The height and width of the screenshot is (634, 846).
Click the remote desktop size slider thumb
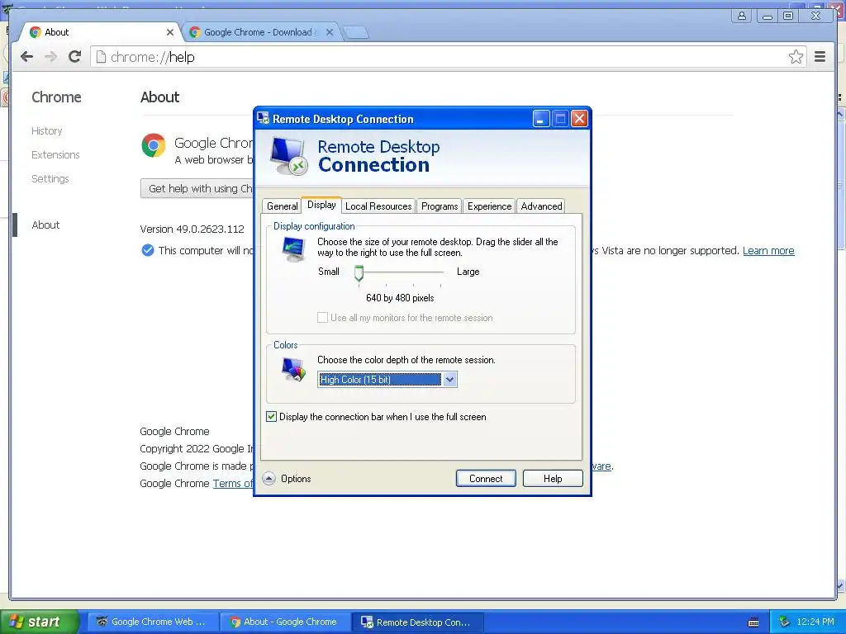(359, 273)
